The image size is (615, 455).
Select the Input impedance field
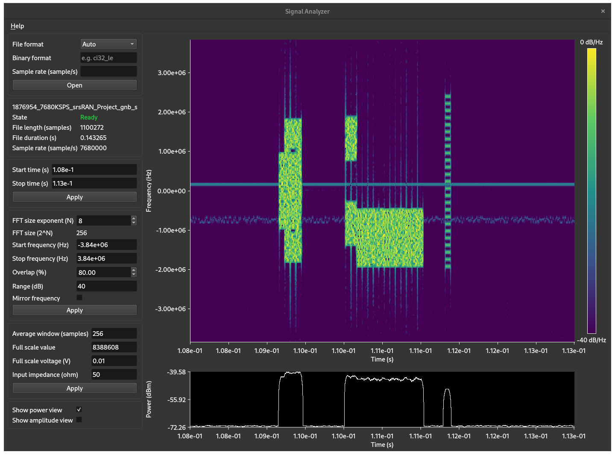(114, 374)
